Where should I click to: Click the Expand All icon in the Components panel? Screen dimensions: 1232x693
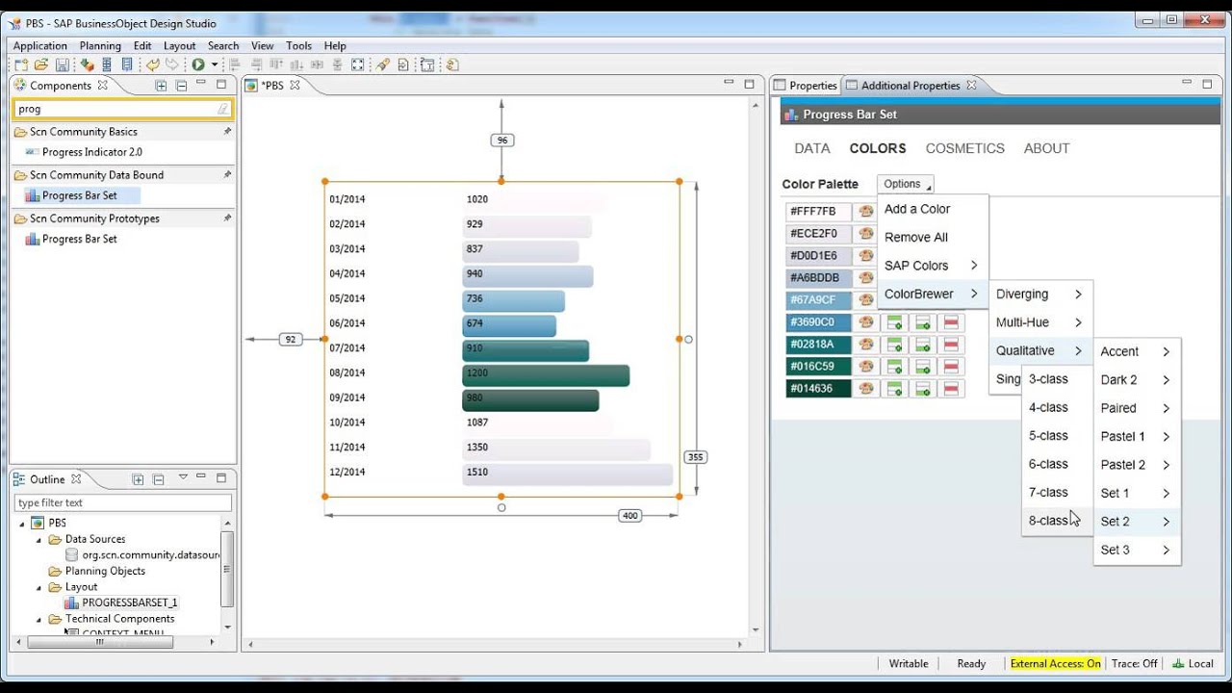tap(161, 86)
